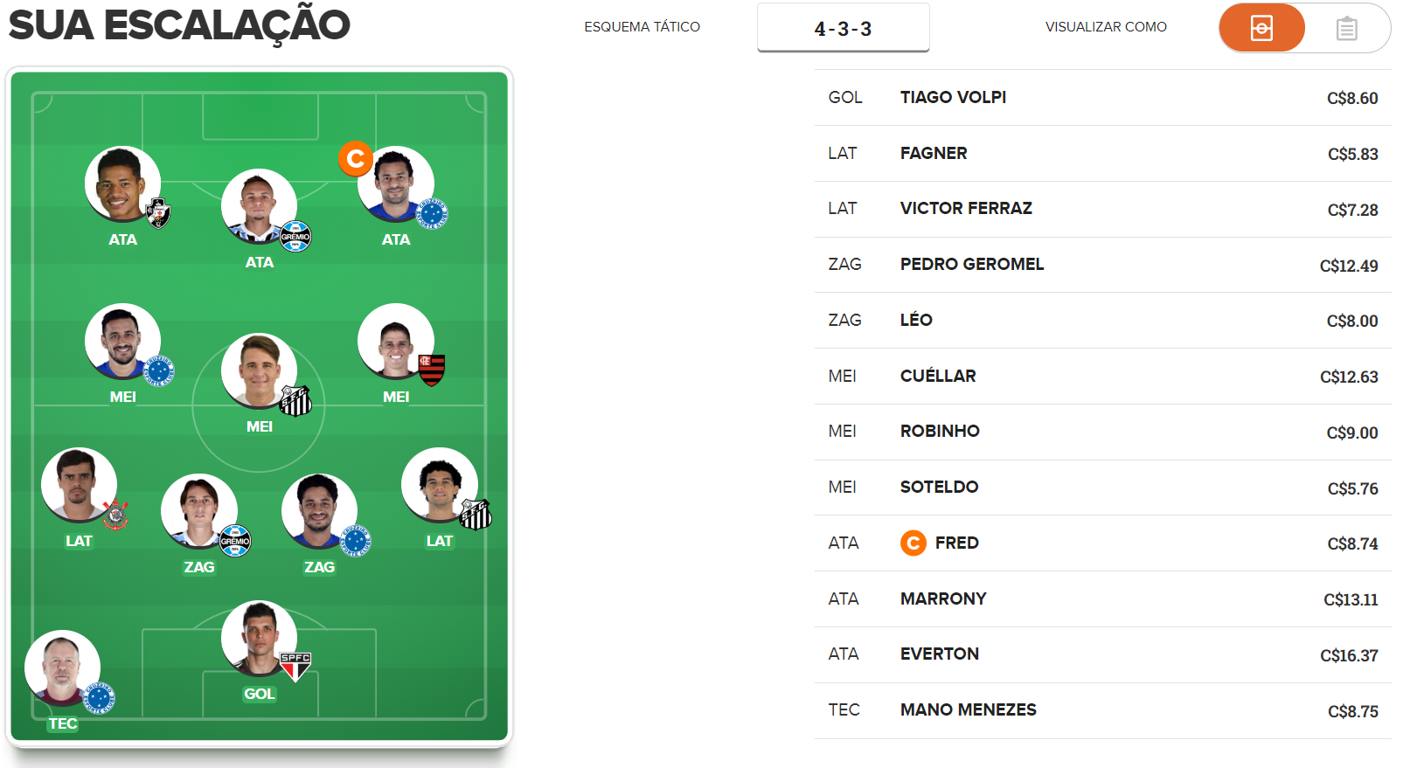Switch to list view clipboard icon
1403x768 pixels.
tap(1346, 29)
